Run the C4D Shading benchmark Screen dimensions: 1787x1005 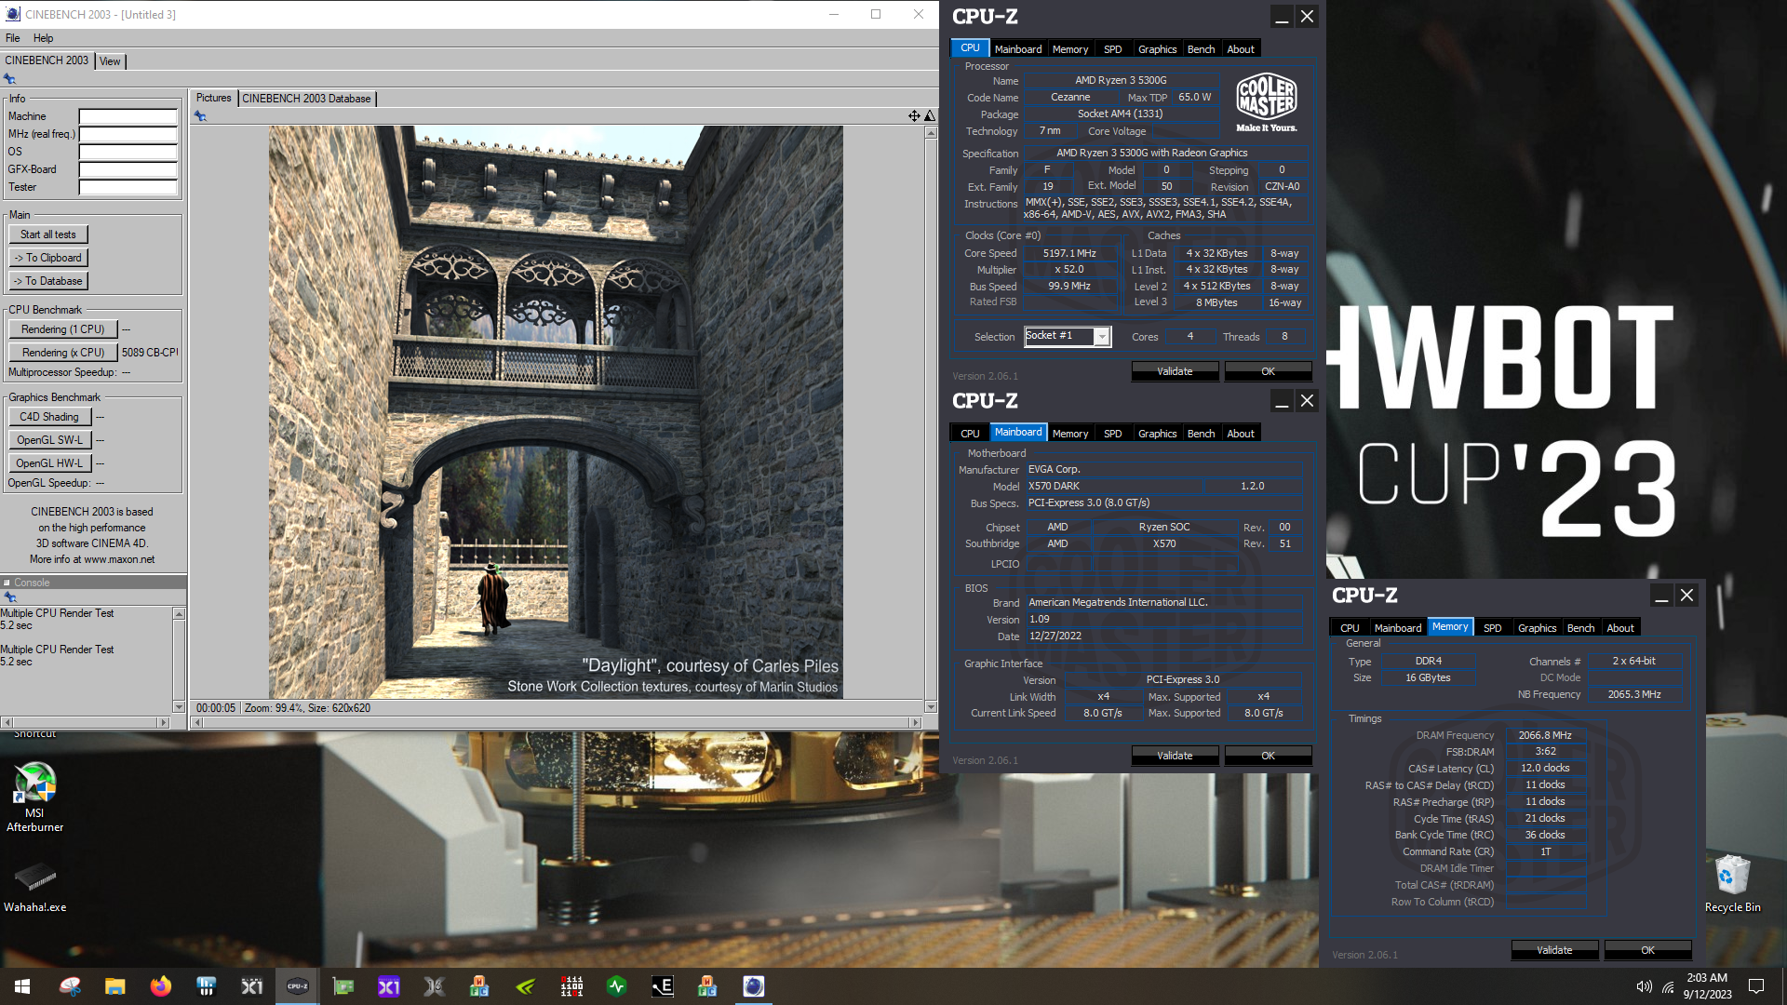49,417
